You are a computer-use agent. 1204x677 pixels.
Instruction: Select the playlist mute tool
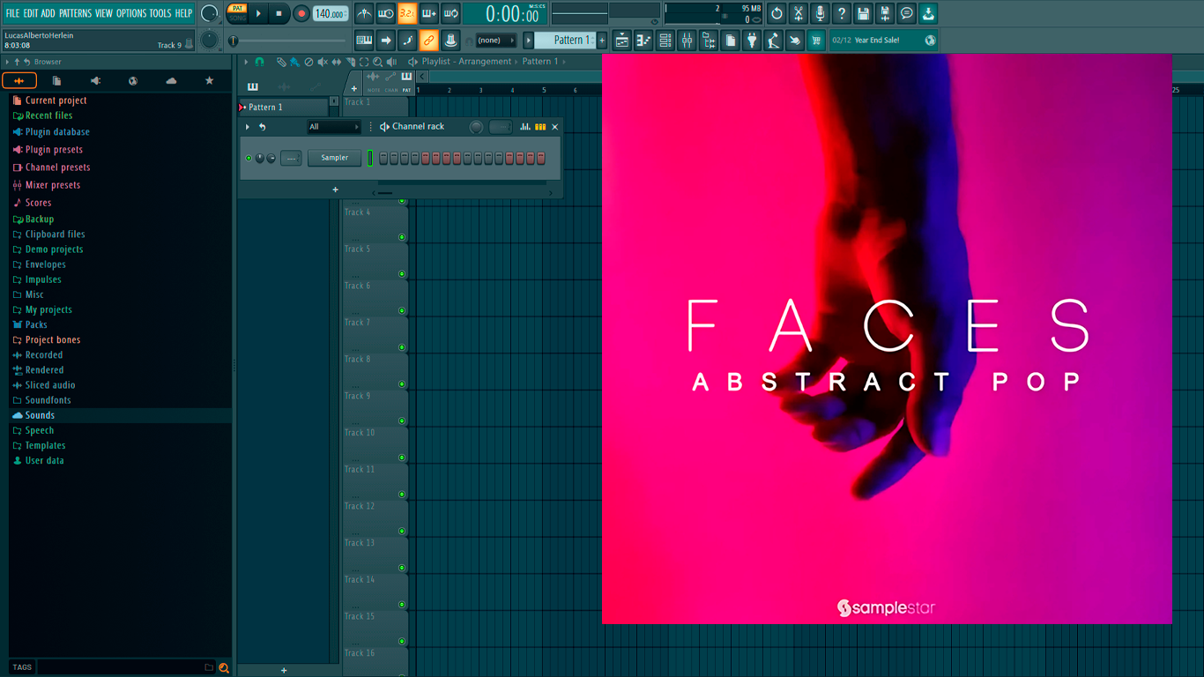pyautogui.click(x=323, y=62)
